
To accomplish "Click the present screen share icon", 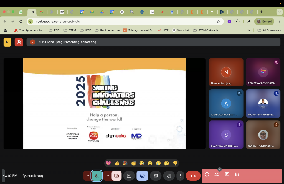I will tap(129, 176).
